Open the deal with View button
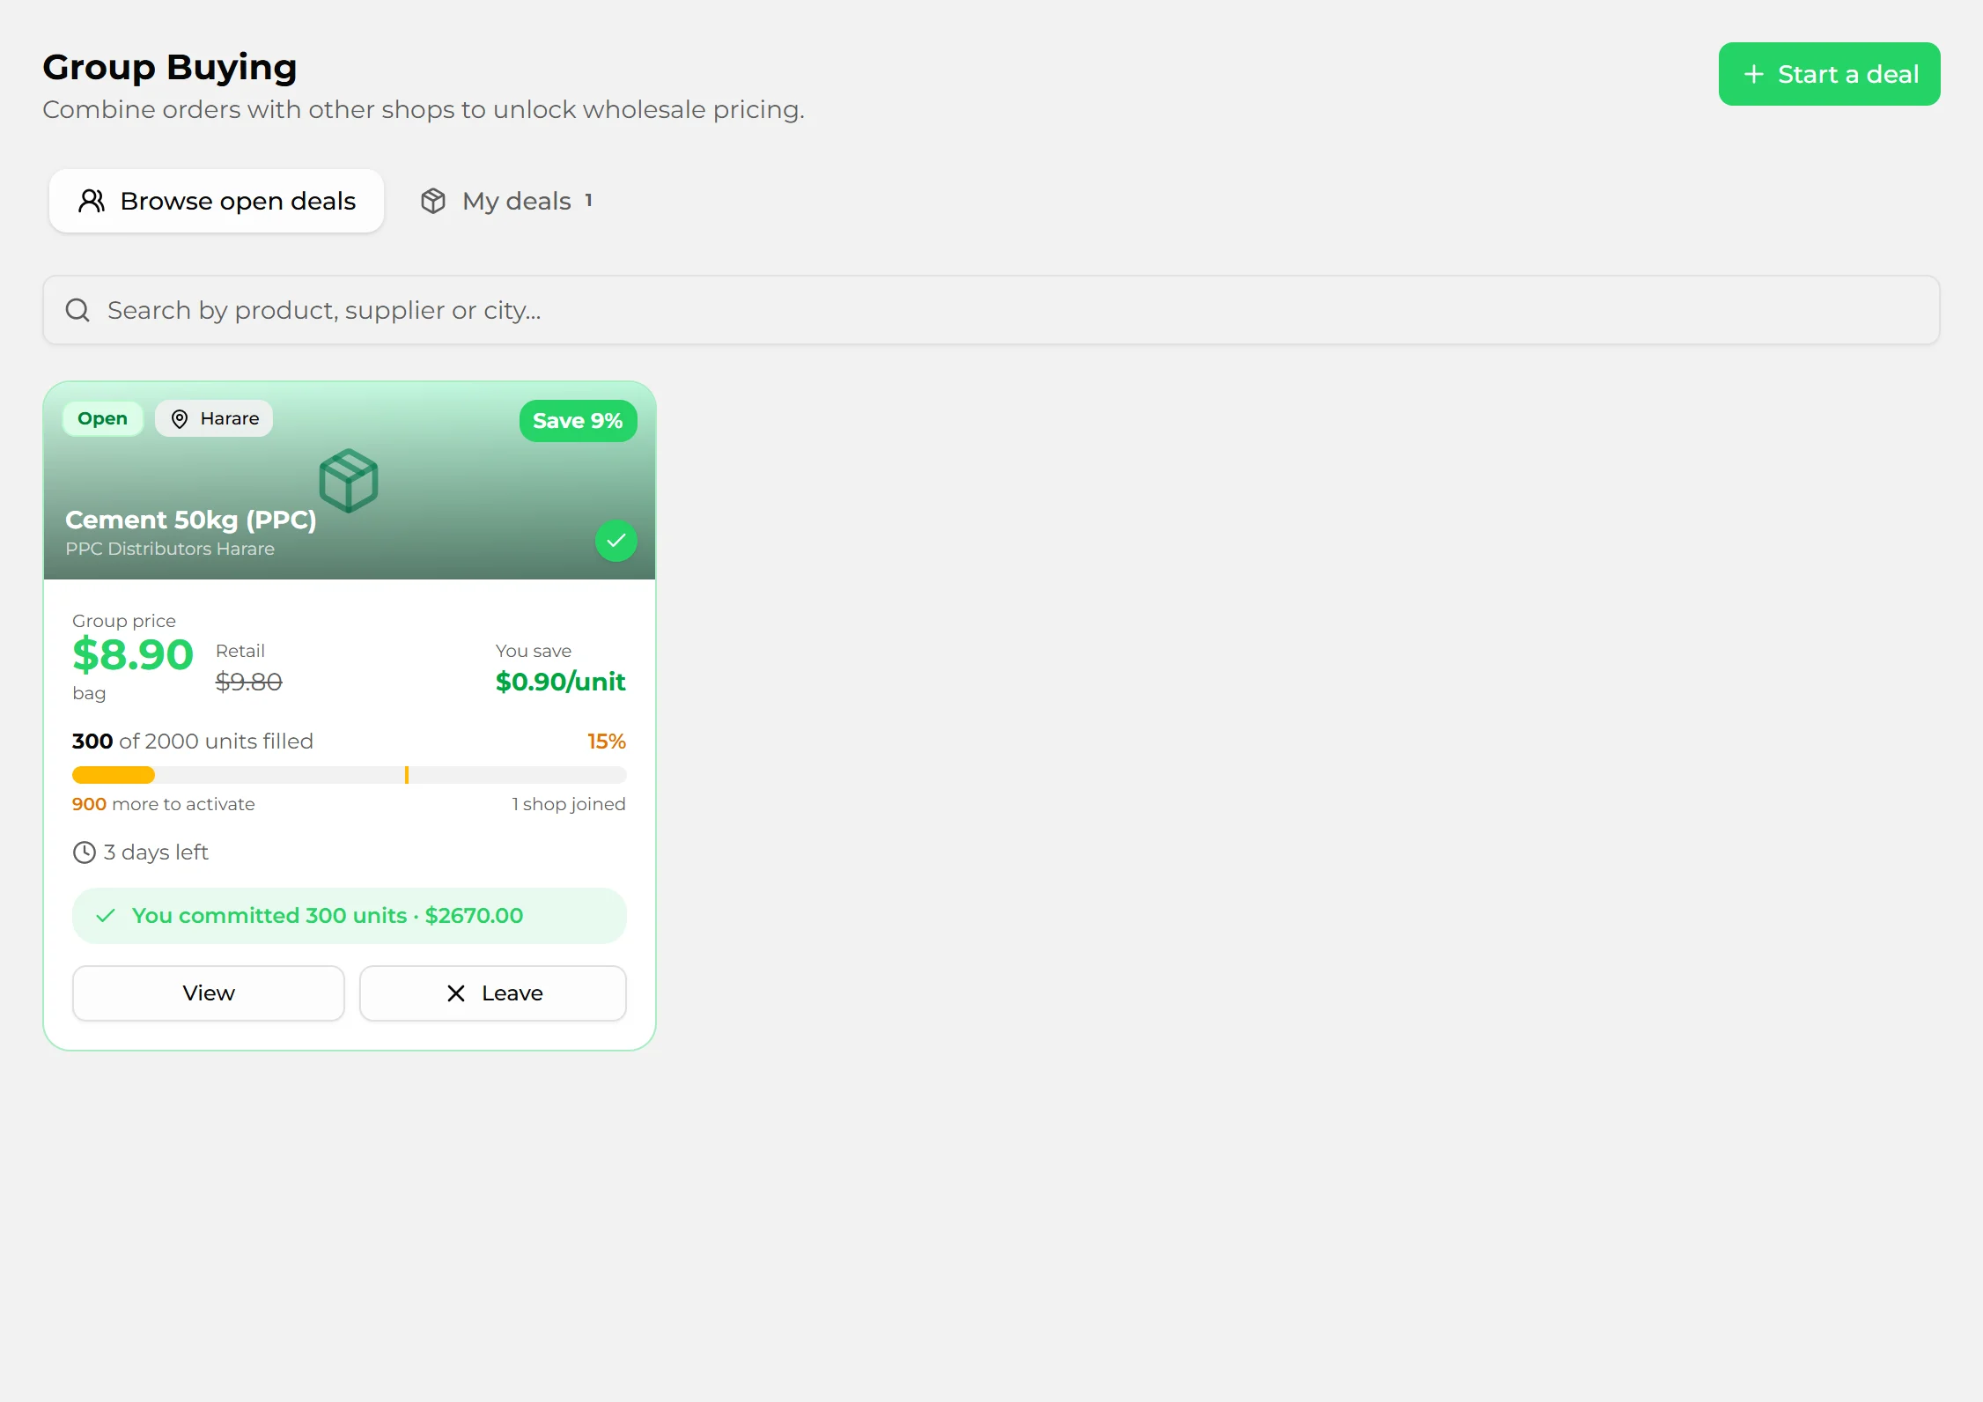Image resolution: width=1983 pixels, height=1402 pixels. coord(209,993)
